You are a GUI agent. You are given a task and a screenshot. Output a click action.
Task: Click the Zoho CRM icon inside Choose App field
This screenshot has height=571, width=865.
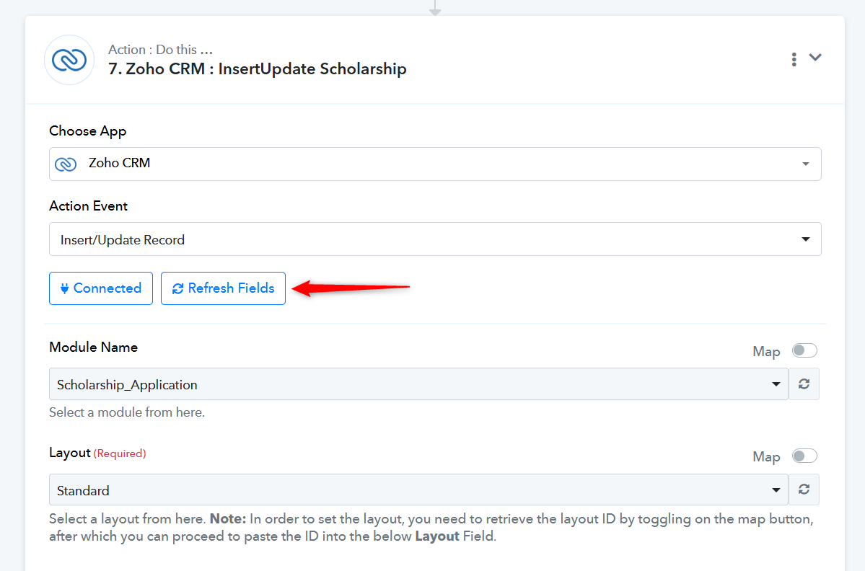coord(66,164)
